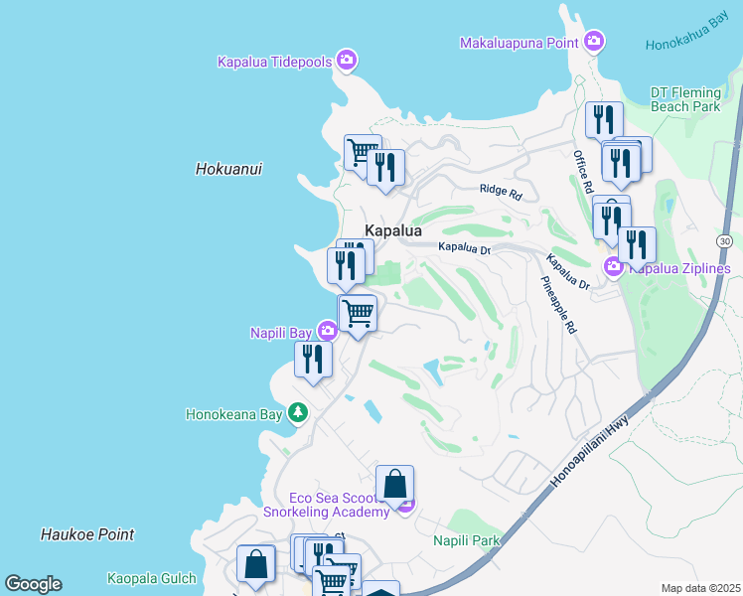Click front restaurant marker below Kapalua label
Screen dimensions: 743x596
[346, 267]
